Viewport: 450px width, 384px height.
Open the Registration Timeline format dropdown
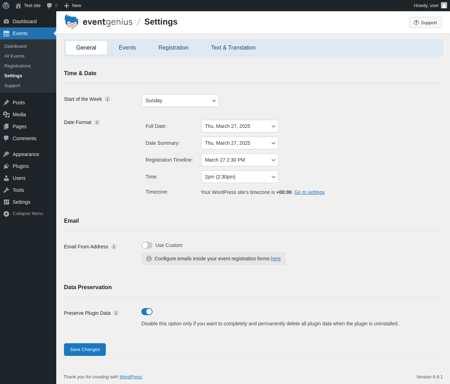click(240, 160)
